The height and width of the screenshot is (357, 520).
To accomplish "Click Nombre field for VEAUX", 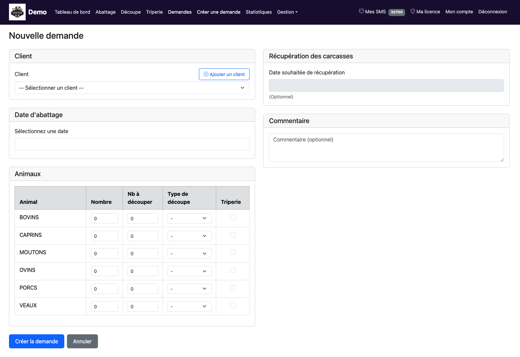I will pos(105,307).
